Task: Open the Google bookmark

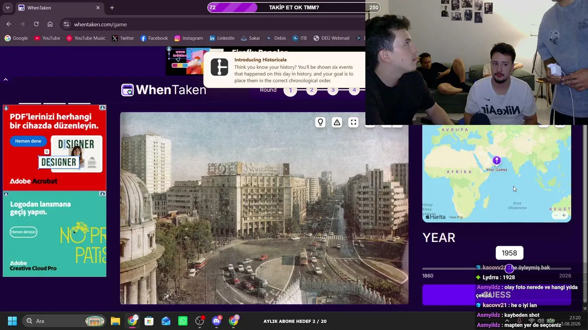Action: point(16,38)
